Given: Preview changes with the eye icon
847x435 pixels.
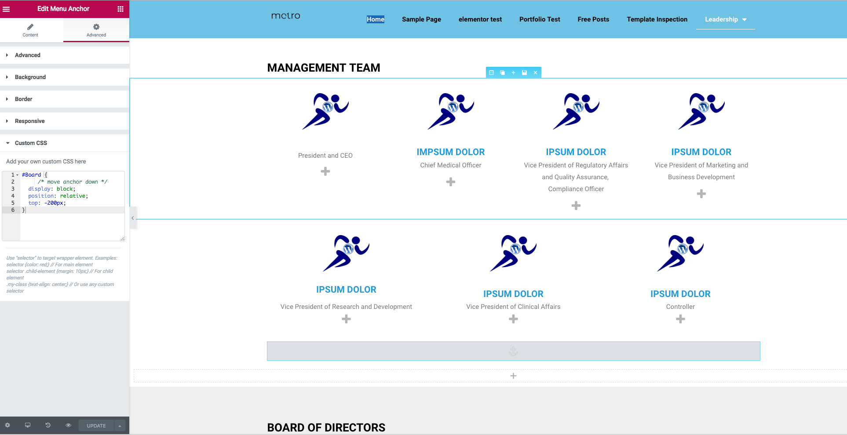Looking at the screenshot, I should [x=68, y=425].
